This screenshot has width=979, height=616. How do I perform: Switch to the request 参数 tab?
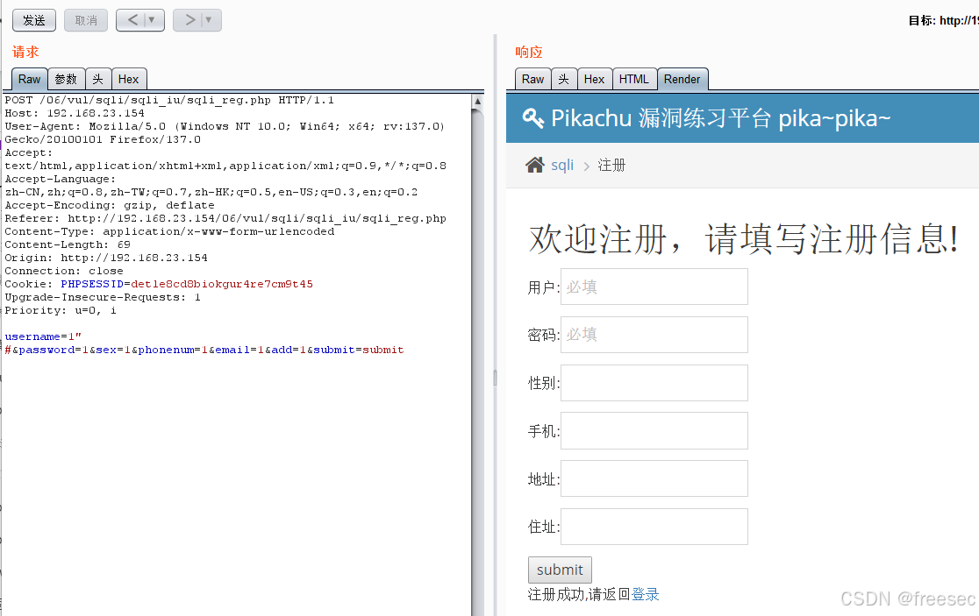point(66,79)
